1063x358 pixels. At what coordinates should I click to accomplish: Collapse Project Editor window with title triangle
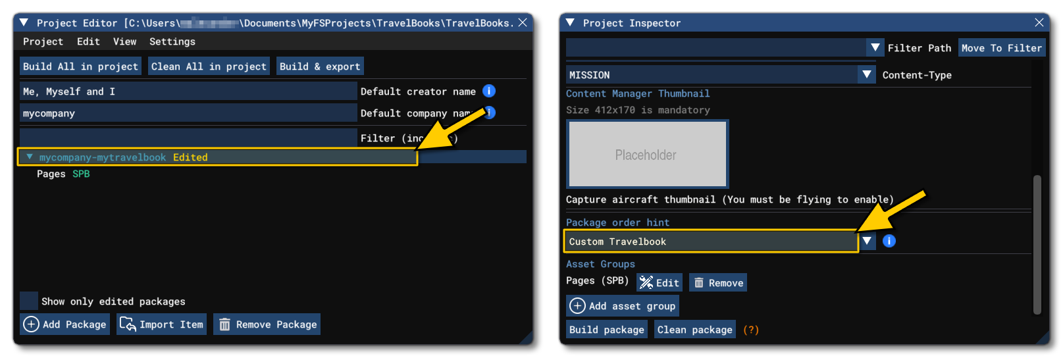pyautogui.click(x=24, y=22)
